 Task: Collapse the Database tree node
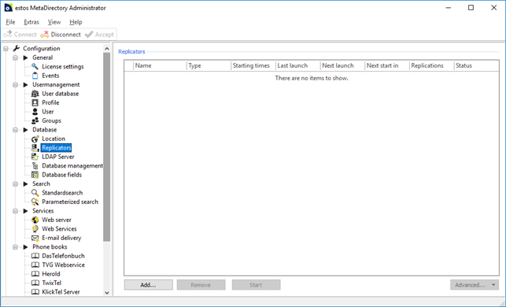point(15,130)
